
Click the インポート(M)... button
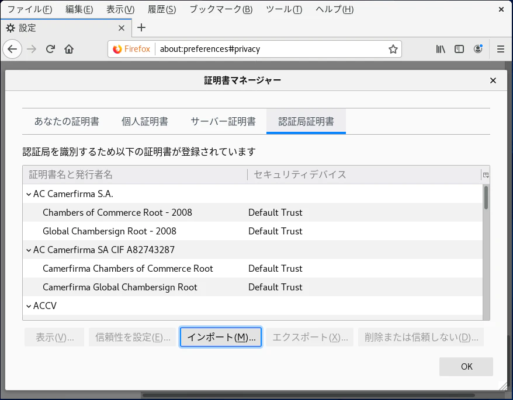pyautogui.click(x=221, y=337)
